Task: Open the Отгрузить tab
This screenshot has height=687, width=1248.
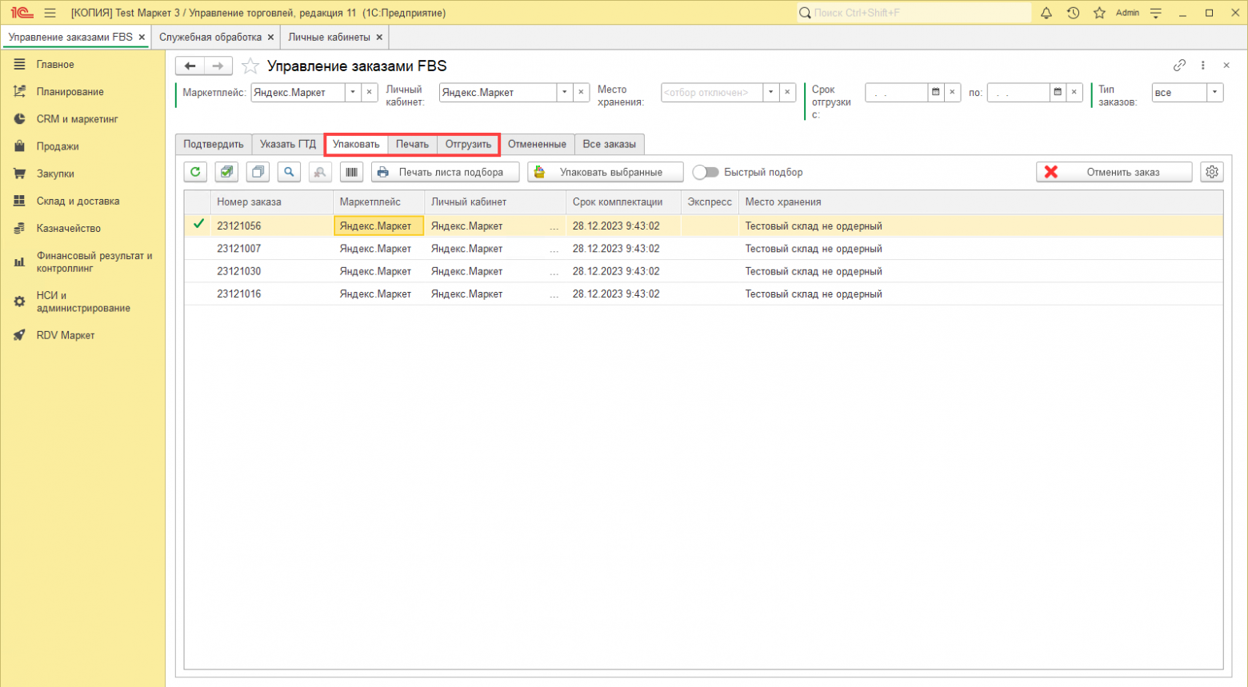Action: tap(468, 144)
